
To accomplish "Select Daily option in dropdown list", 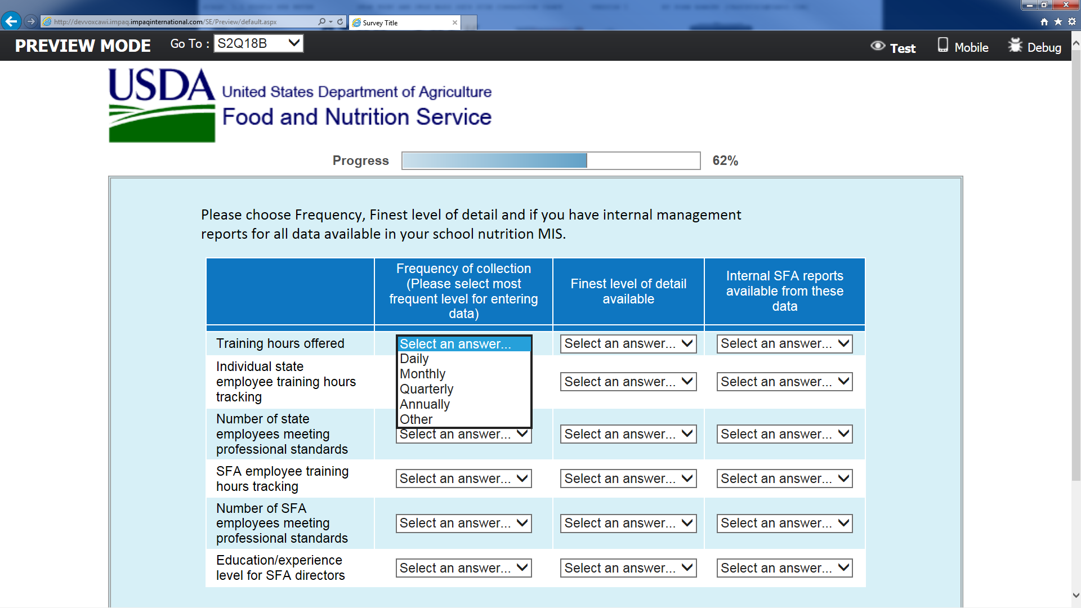I will click(414, 359).
